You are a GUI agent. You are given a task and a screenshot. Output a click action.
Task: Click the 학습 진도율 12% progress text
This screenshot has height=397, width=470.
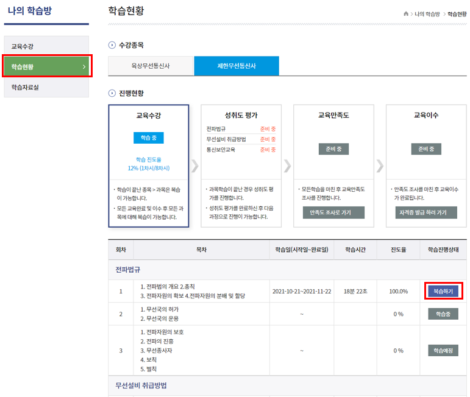149,164
